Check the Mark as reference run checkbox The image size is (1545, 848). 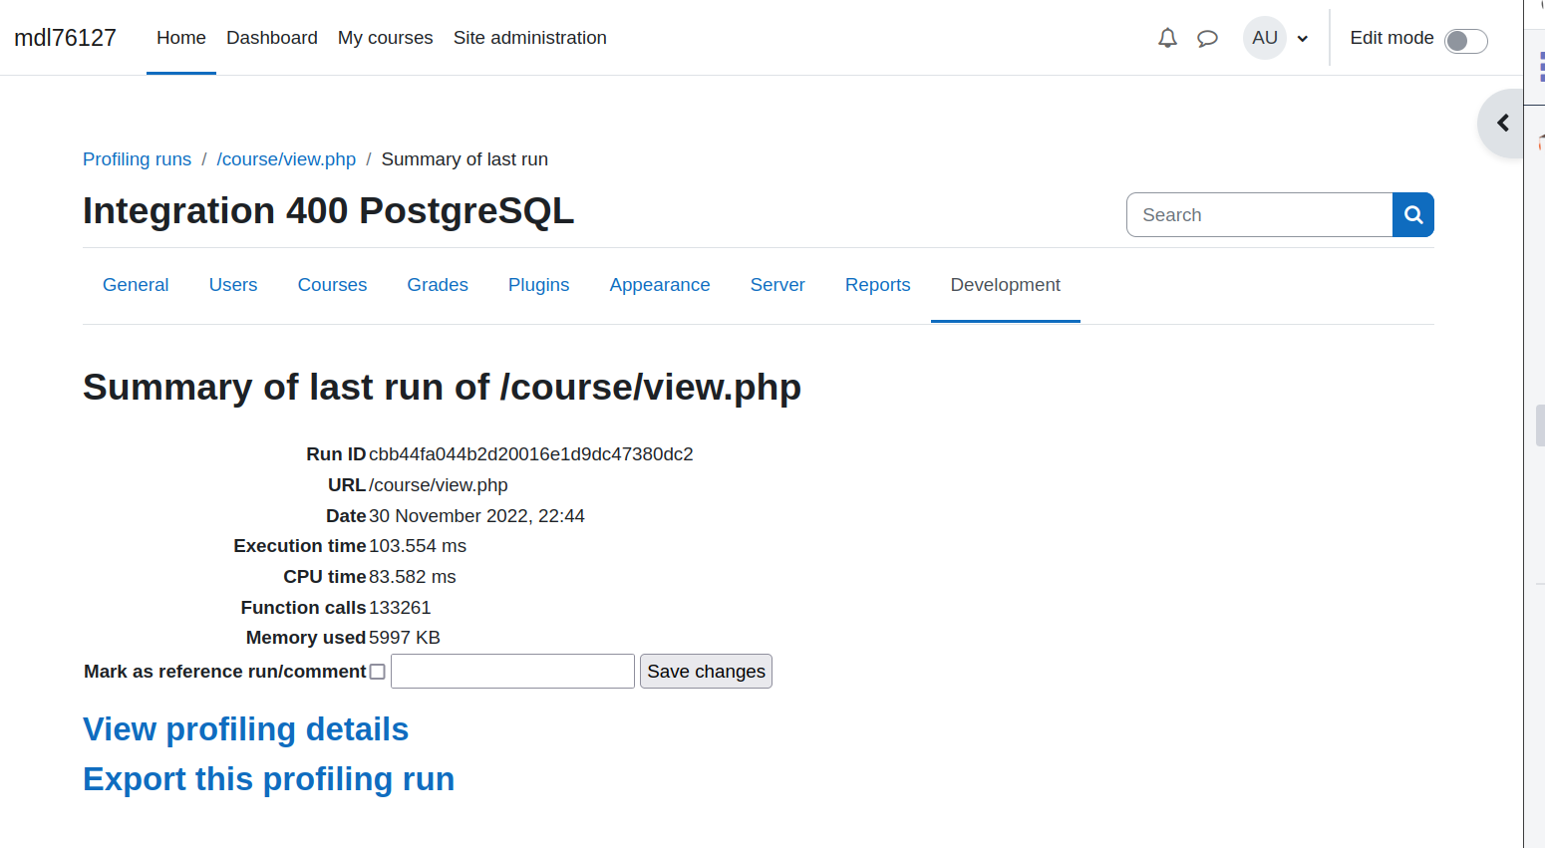point(377,672)
